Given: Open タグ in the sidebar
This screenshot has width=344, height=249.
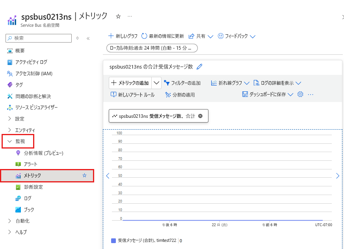Looking at the screenshot, I should coord(15,85).
